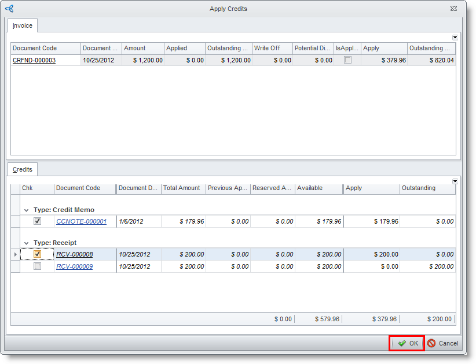Click the row indicator arrow beside RCV-000008

pos(16,254)
